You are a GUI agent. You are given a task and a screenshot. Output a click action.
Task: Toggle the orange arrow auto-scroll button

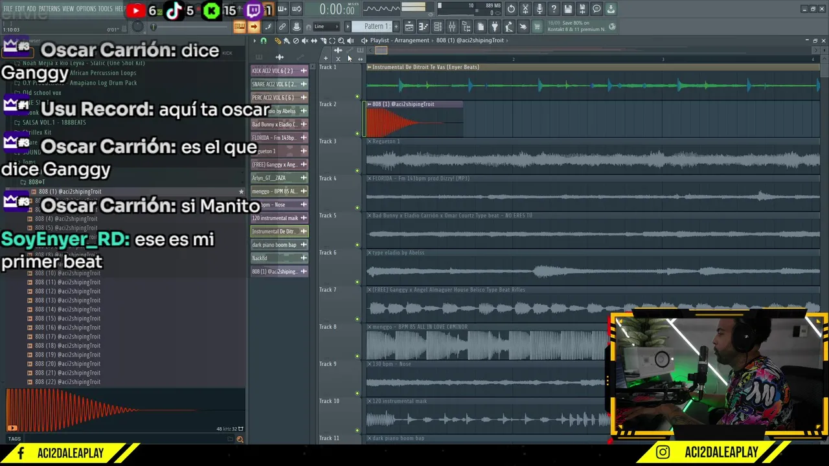point(254,27)
